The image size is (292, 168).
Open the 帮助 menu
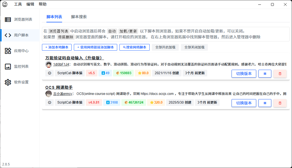[43, 4]
